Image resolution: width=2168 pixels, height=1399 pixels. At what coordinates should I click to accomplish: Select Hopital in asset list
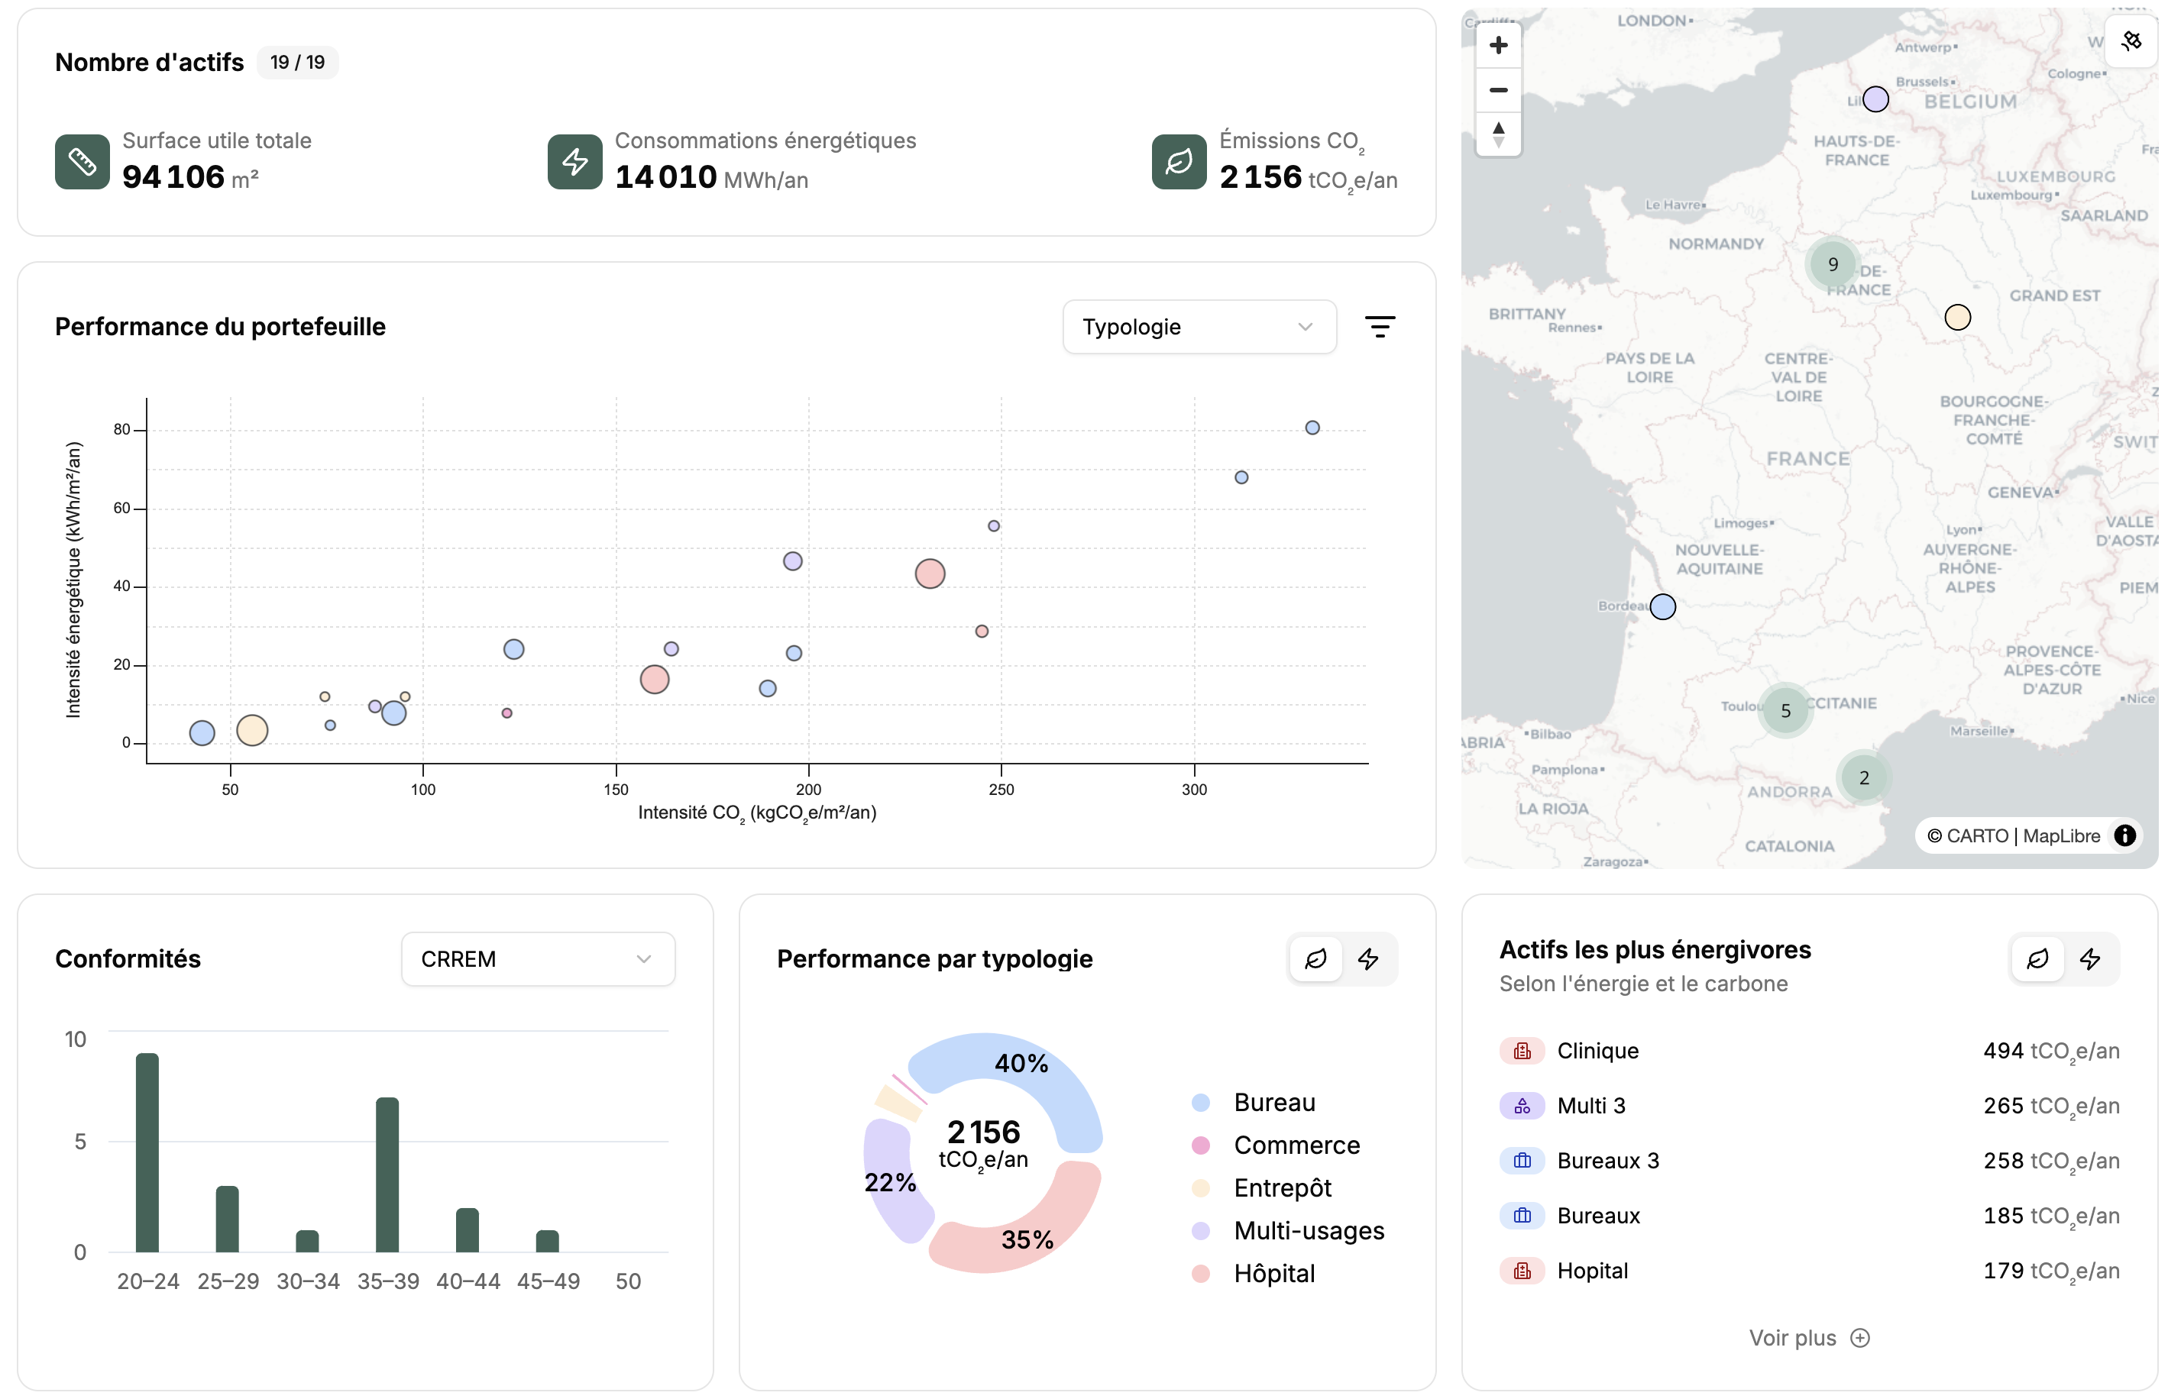(x=1591, y=1271)
